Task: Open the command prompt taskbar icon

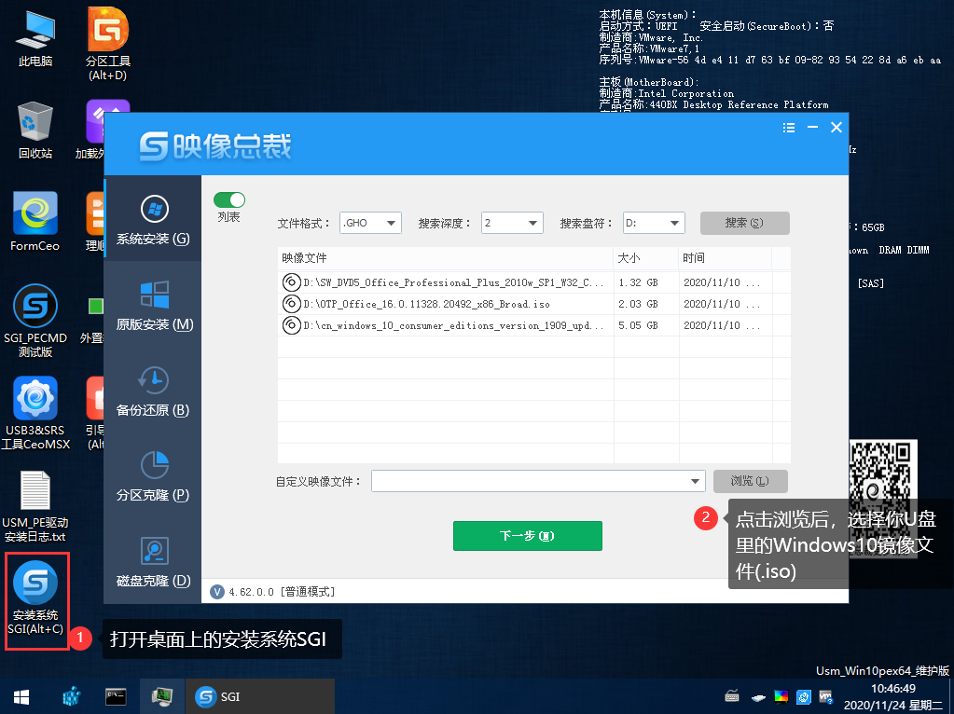Action: tap(116, 696)
